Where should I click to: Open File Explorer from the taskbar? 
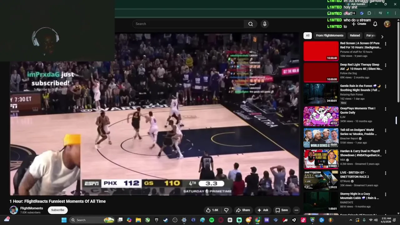(138, 220)
